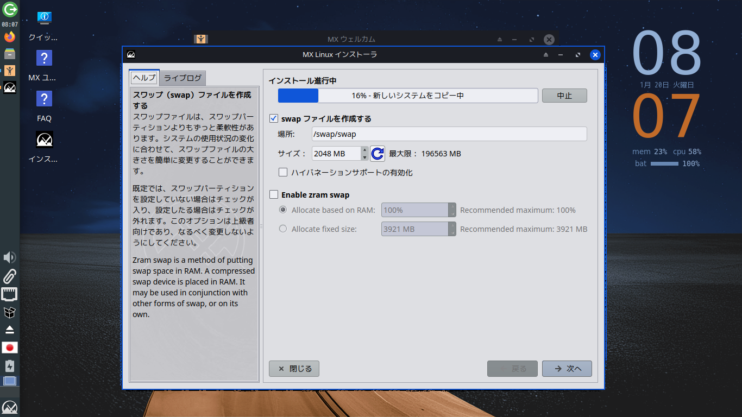Click the shade arrow in the installer title bar
The image size is (742, 417).
[546, 55]
